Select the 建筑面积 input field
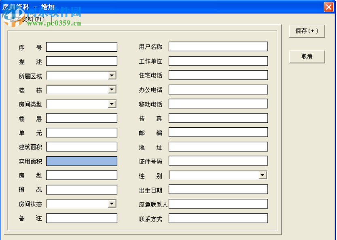Image resolution: width=337 pixels, height=240 pixels. click(x=82, y=146)
